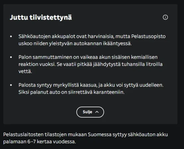Screen dimensions: 184x149
Task: Collapse summary with the upward chevron
Action: tap(97, 112)
